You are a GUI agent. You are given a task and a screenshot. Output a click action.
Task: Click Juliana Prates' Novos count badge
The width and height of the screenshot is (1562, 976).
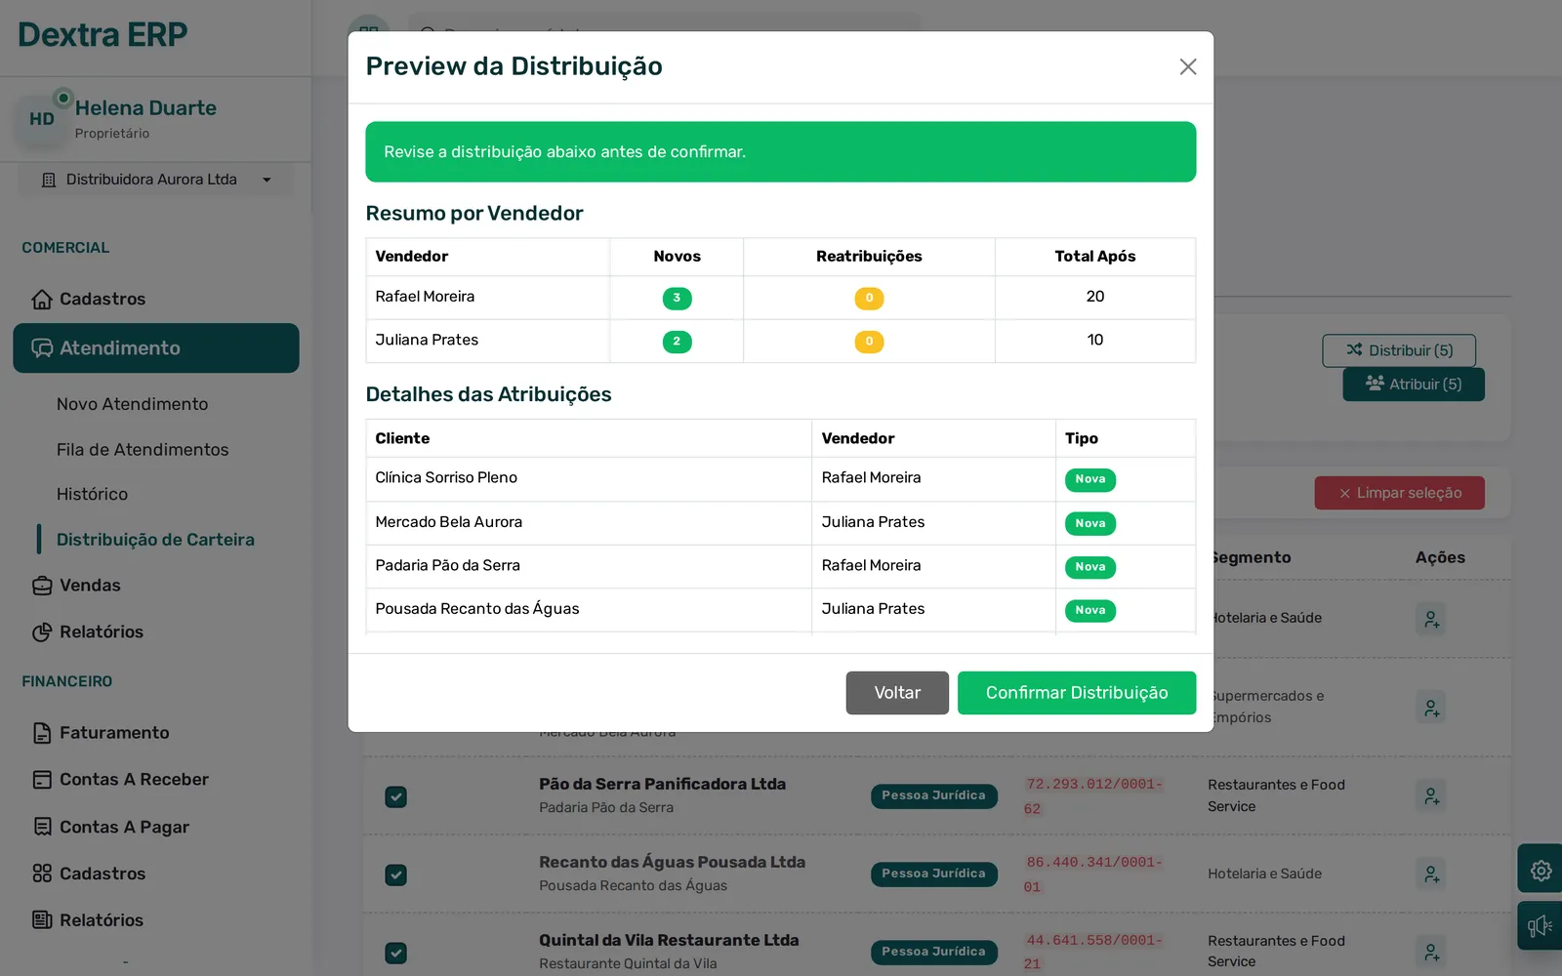(677, 342)
